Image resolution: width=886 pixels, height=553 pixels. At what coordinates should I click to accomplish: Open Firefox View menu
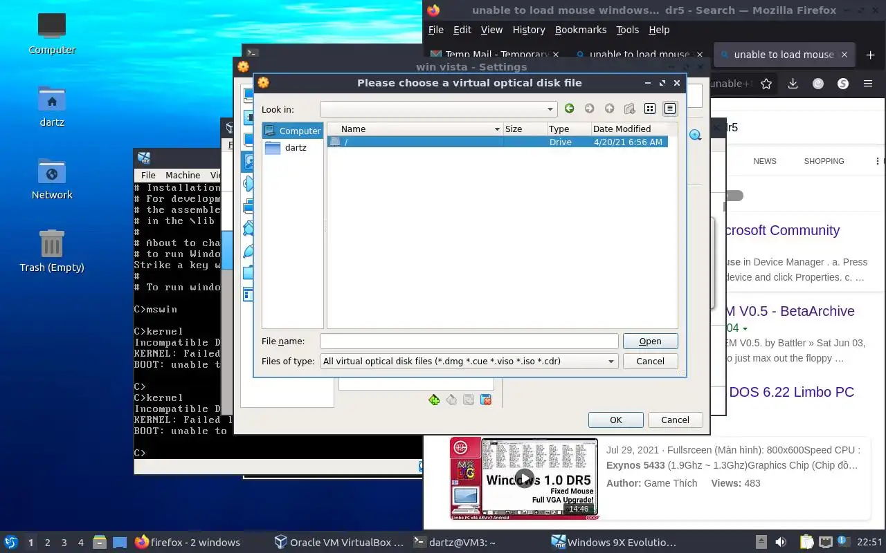tap(491, 30)
